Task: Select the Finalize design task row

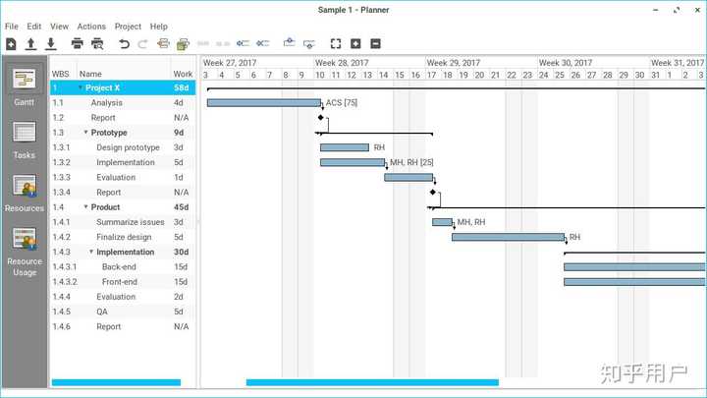Action: coord(123,237)
